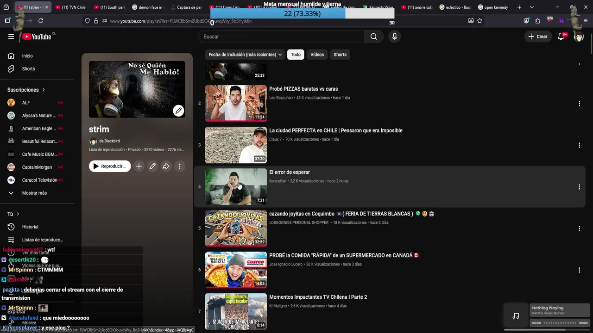Start voice search with the microphone
The image size is (593, 333).
tap(395, 37)
